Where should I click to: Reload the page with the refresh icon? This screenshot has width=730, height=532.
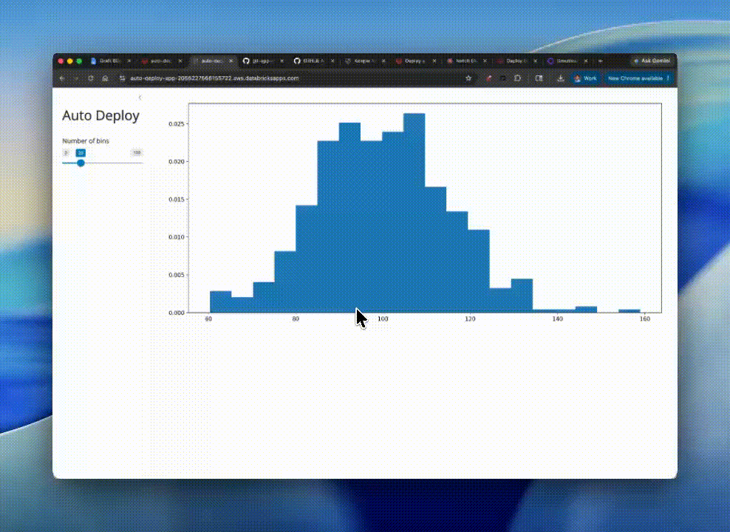(x=91, y=78)
